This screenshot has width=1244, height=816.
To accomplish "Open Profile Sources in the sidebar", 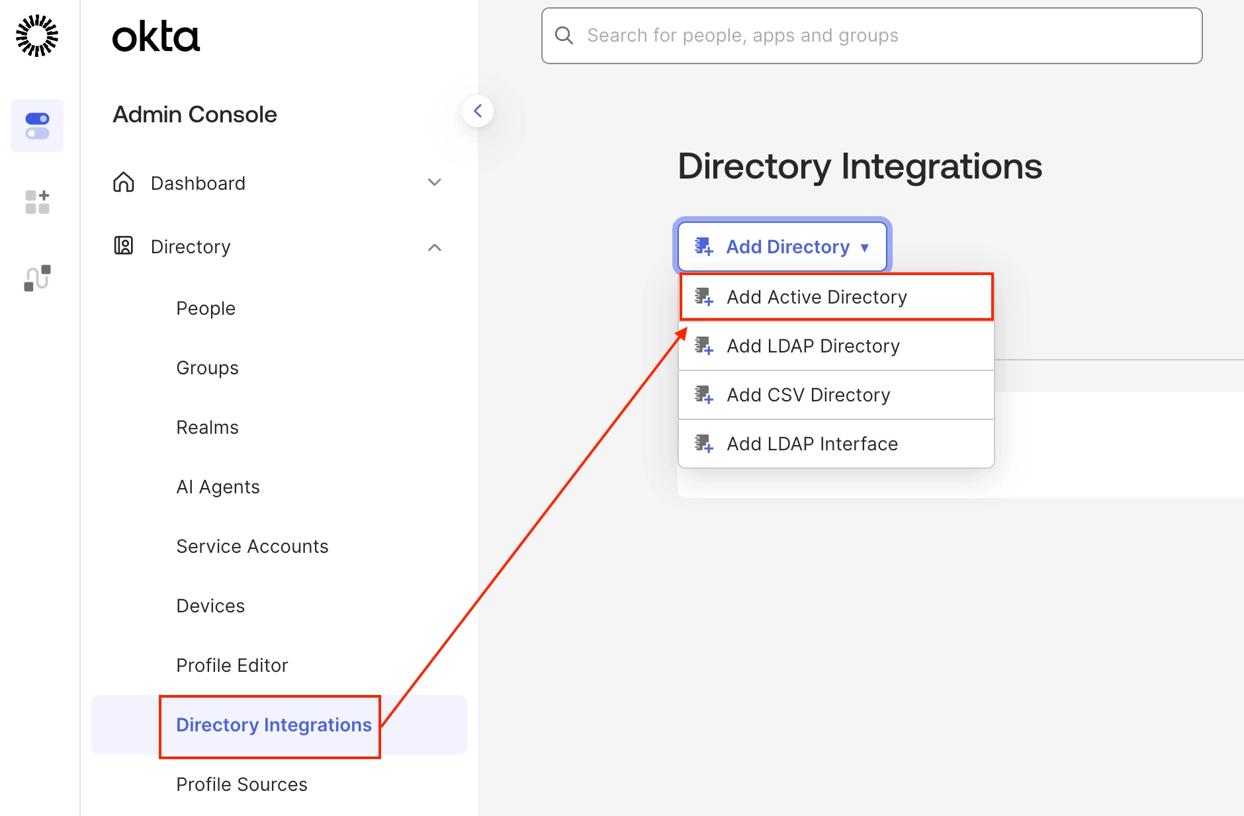I will click(x=242, y=784).
